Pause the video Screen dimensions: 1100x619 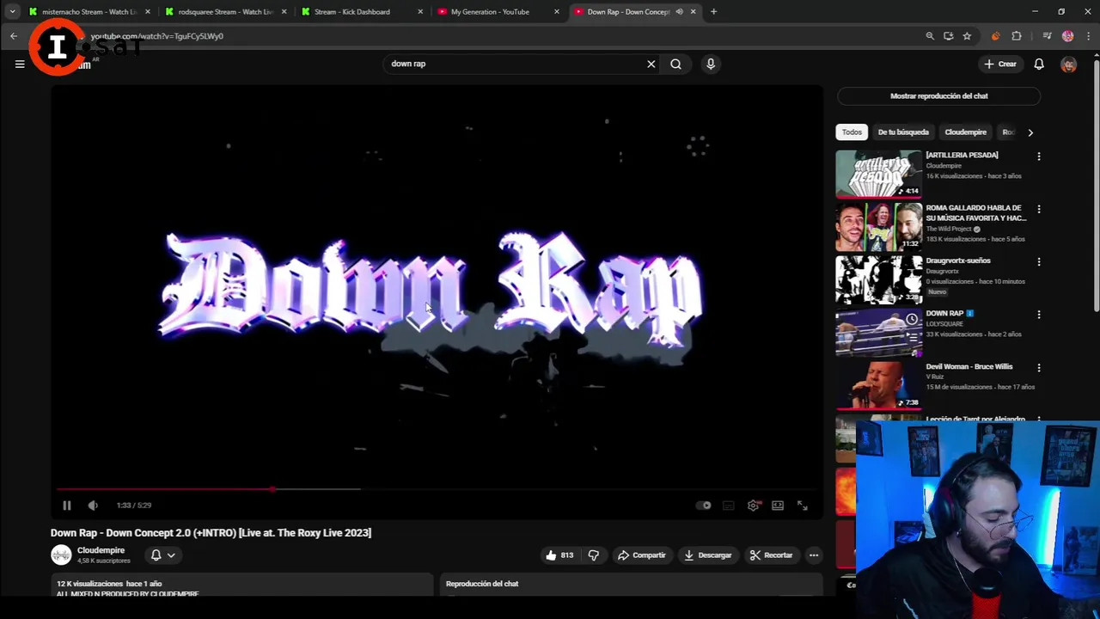[x=66, y=506]
